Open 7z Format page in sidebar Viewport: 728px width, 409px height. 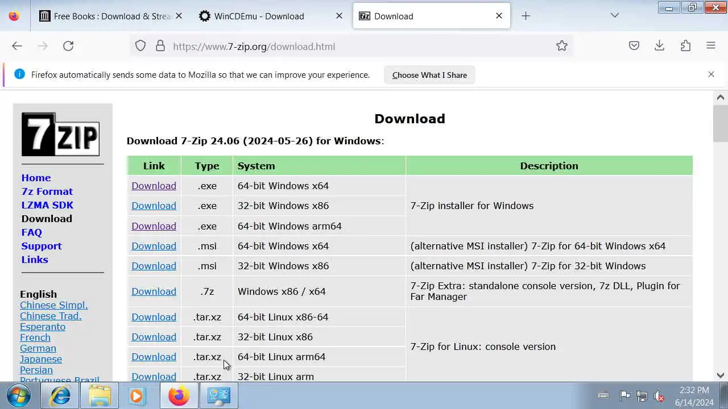pyautogui.click(x=47, y=191)
